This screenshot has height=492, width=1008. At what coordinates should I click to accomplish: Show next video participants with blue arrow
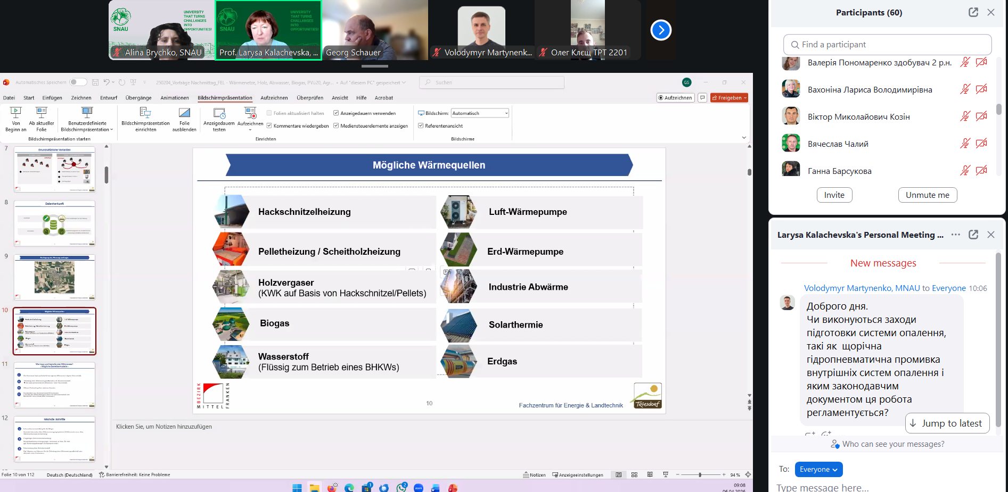click(661, 30)
